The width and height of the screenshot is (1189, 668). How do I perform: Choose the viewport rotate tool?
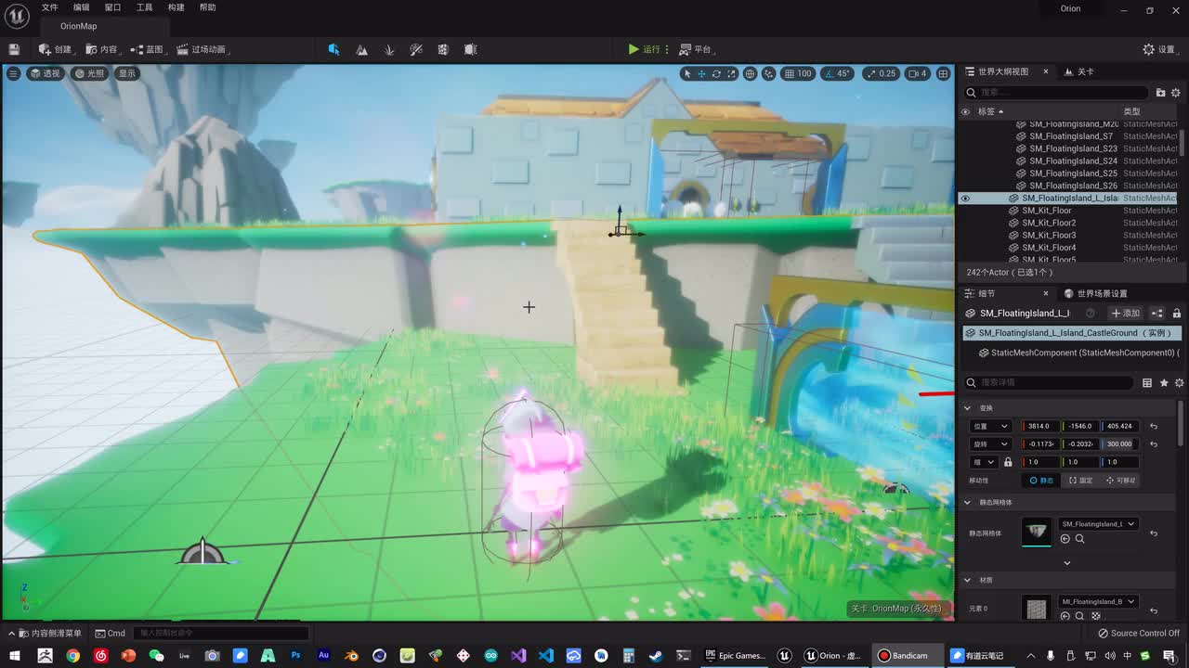click(716, 73)
